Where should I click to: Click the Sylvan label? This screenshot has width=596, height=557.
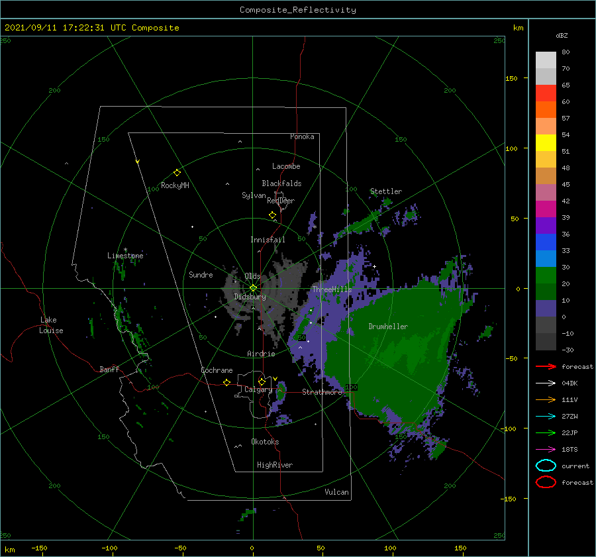254,195
